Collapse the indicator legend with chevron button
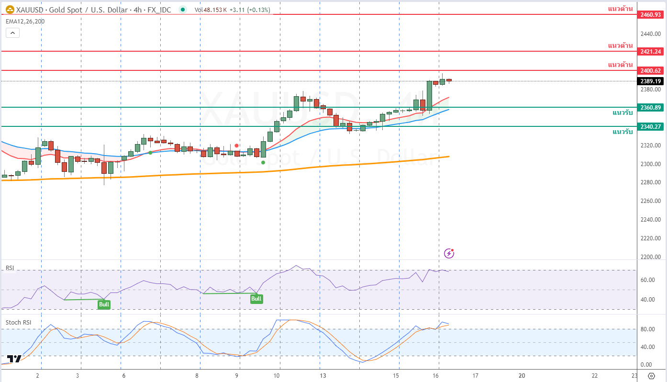The width and height of the screenshot is (667, 382). coord(12,33)
